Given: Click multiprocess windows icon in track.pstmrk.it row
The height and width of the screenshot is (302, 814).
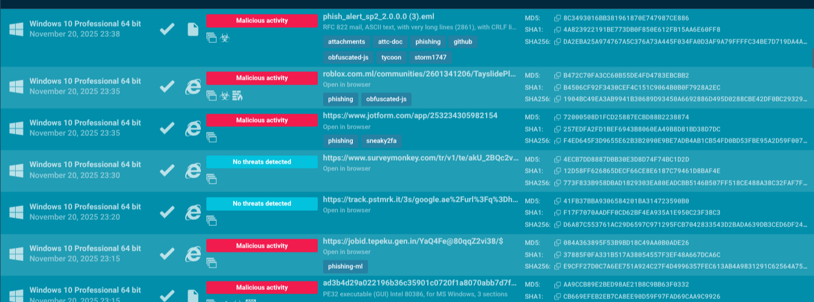Looking at the screenshot, I should pos(211,220).
